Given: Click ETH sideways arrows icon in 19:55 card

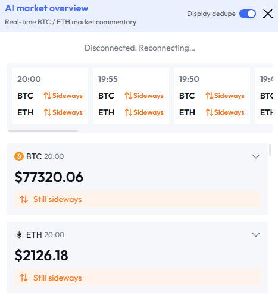Looking at the screenshot, I should (x=129, y=112).
